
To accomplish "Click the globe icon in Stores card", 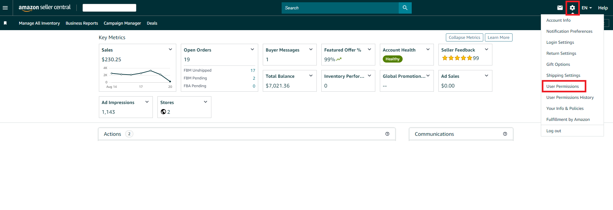I will [x=163, y=112].
